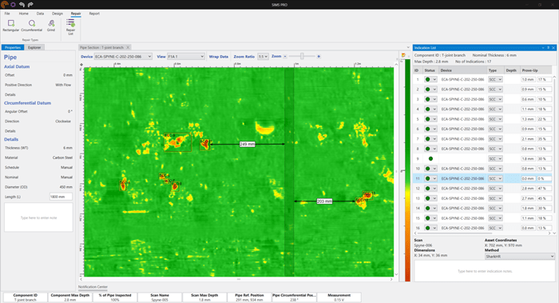Click the Wrap Data button

click(x=219, y=57)
